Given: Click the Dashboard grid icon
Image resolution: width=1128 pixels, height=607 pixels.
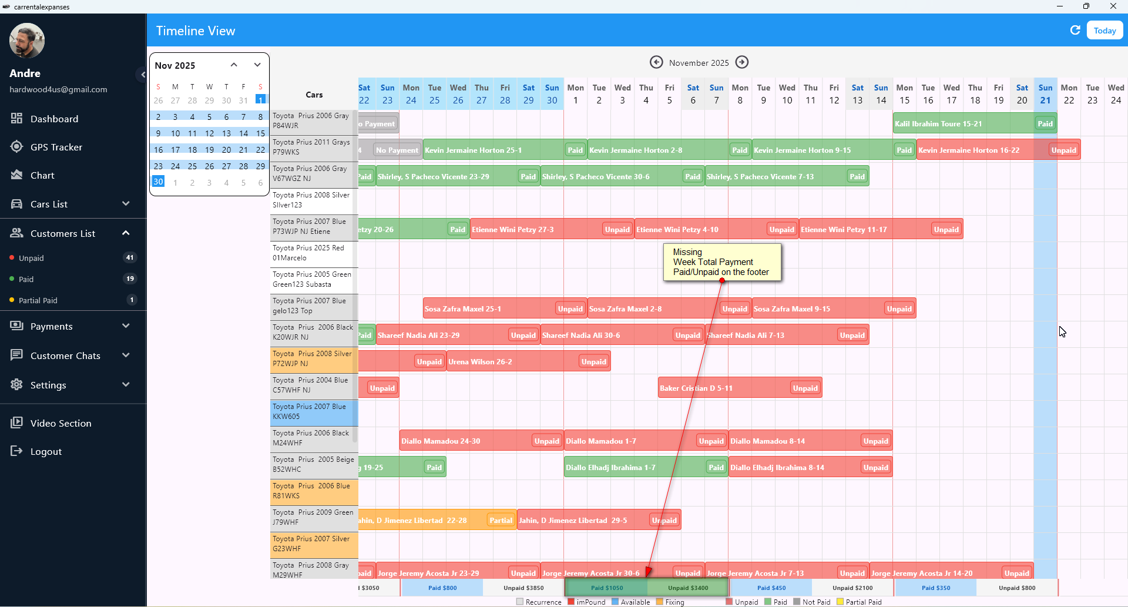Looking at the screenshot, I should point(16,118).
